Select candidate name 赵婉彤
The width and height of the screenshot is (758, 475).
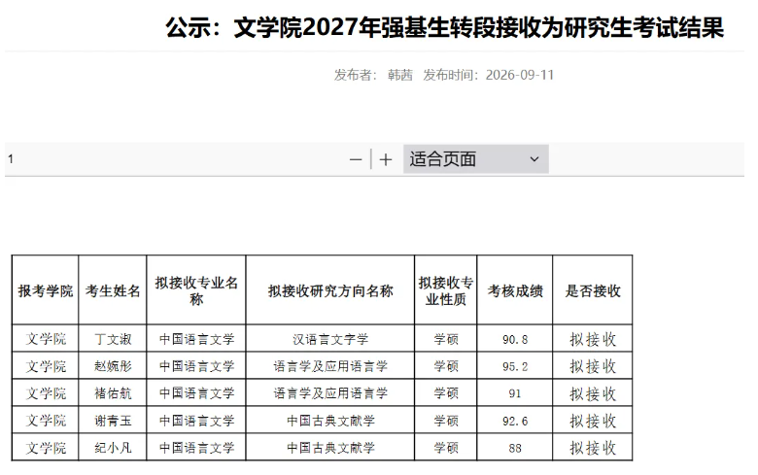tap(113, 366)
